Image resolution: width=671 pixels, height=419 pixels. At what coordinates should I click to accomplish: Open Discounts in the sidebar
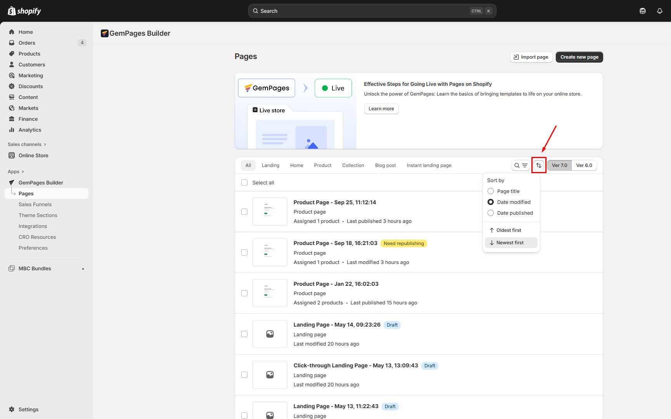(x=30, y=86)
